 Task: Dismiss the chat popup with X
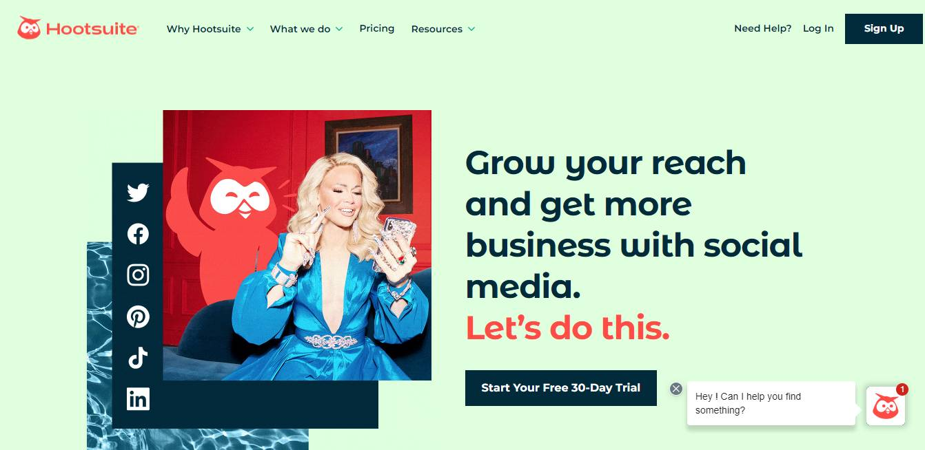tap(676, 389)
